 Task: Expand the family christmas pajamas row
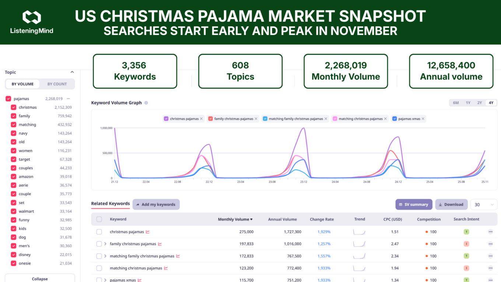point(105,244)
